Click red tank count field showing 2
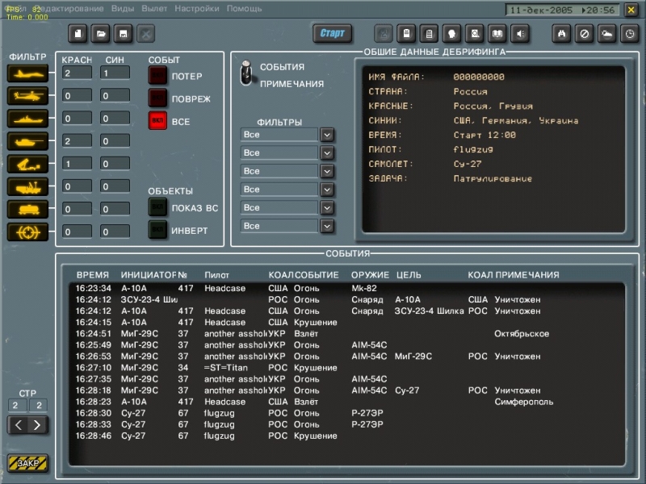The image size is (646, 484). tap(77, 141)
